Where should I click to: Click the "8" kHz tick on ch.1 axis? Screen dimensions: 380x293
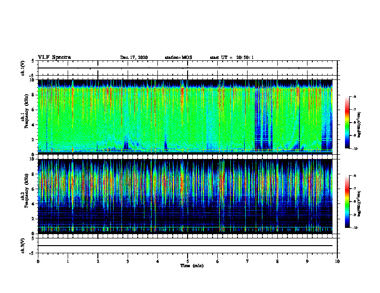point(34,95)
